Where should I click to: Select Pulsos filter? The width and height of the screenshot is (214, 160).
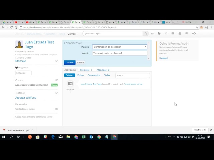(x=81, y=75)
